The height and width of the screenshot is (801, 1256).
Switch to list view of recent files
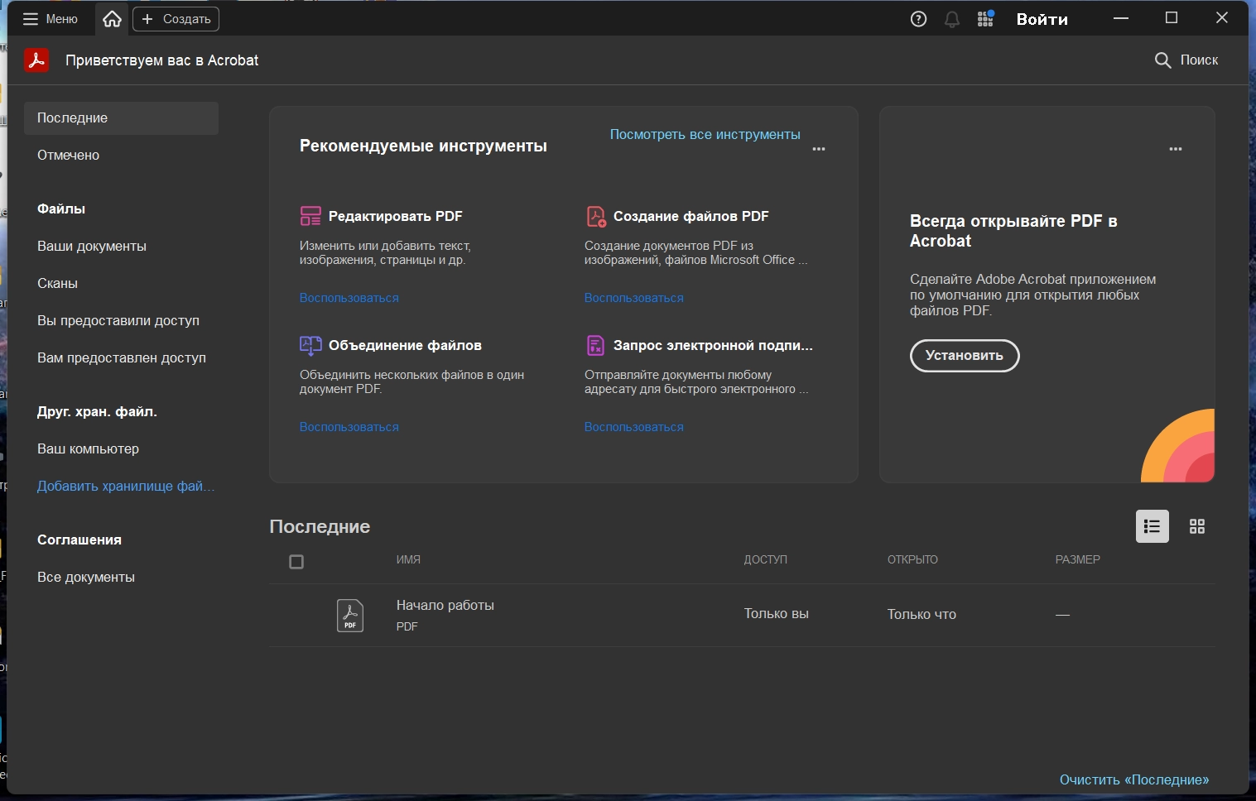[1152, 526]
